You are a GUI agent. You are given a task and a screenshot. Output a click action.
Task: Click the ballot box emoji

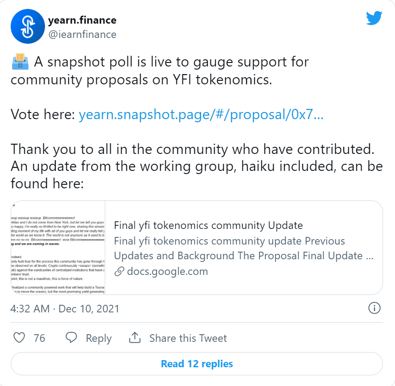pos(20,62)
